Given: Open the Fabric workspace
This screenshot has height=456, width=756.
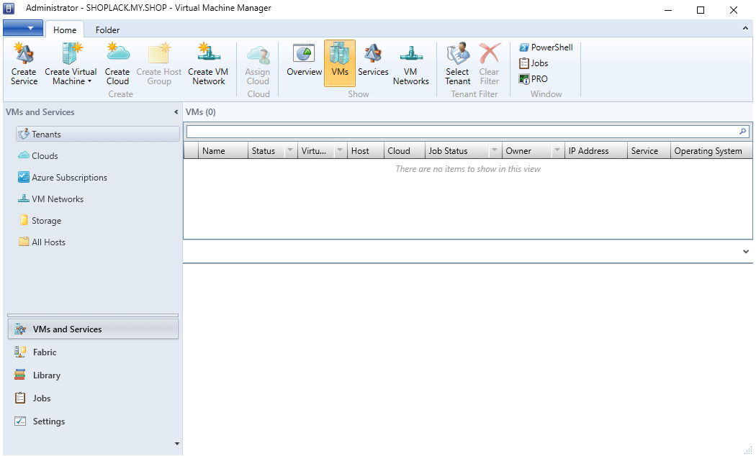Looking at the screenshot, I should [x=93, y=352].
